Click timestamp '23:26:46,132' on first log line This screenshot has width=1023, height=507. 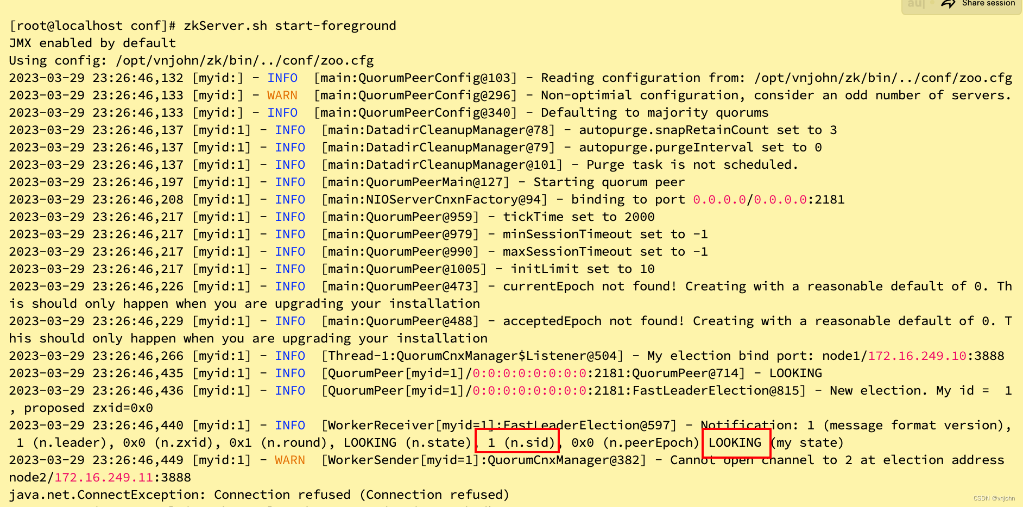point(138,78)
